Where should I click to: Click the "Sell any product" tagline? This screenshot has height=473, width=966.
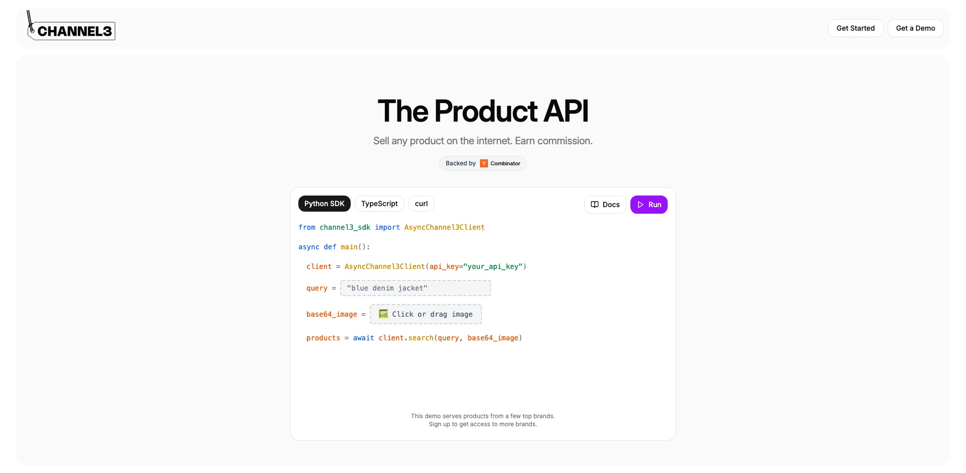click(x=483, y=141)
